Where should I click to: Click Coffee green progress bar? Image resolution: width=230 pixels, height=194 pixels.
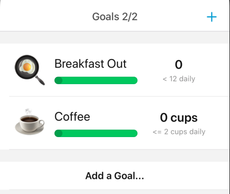click(x=96, y=133)
